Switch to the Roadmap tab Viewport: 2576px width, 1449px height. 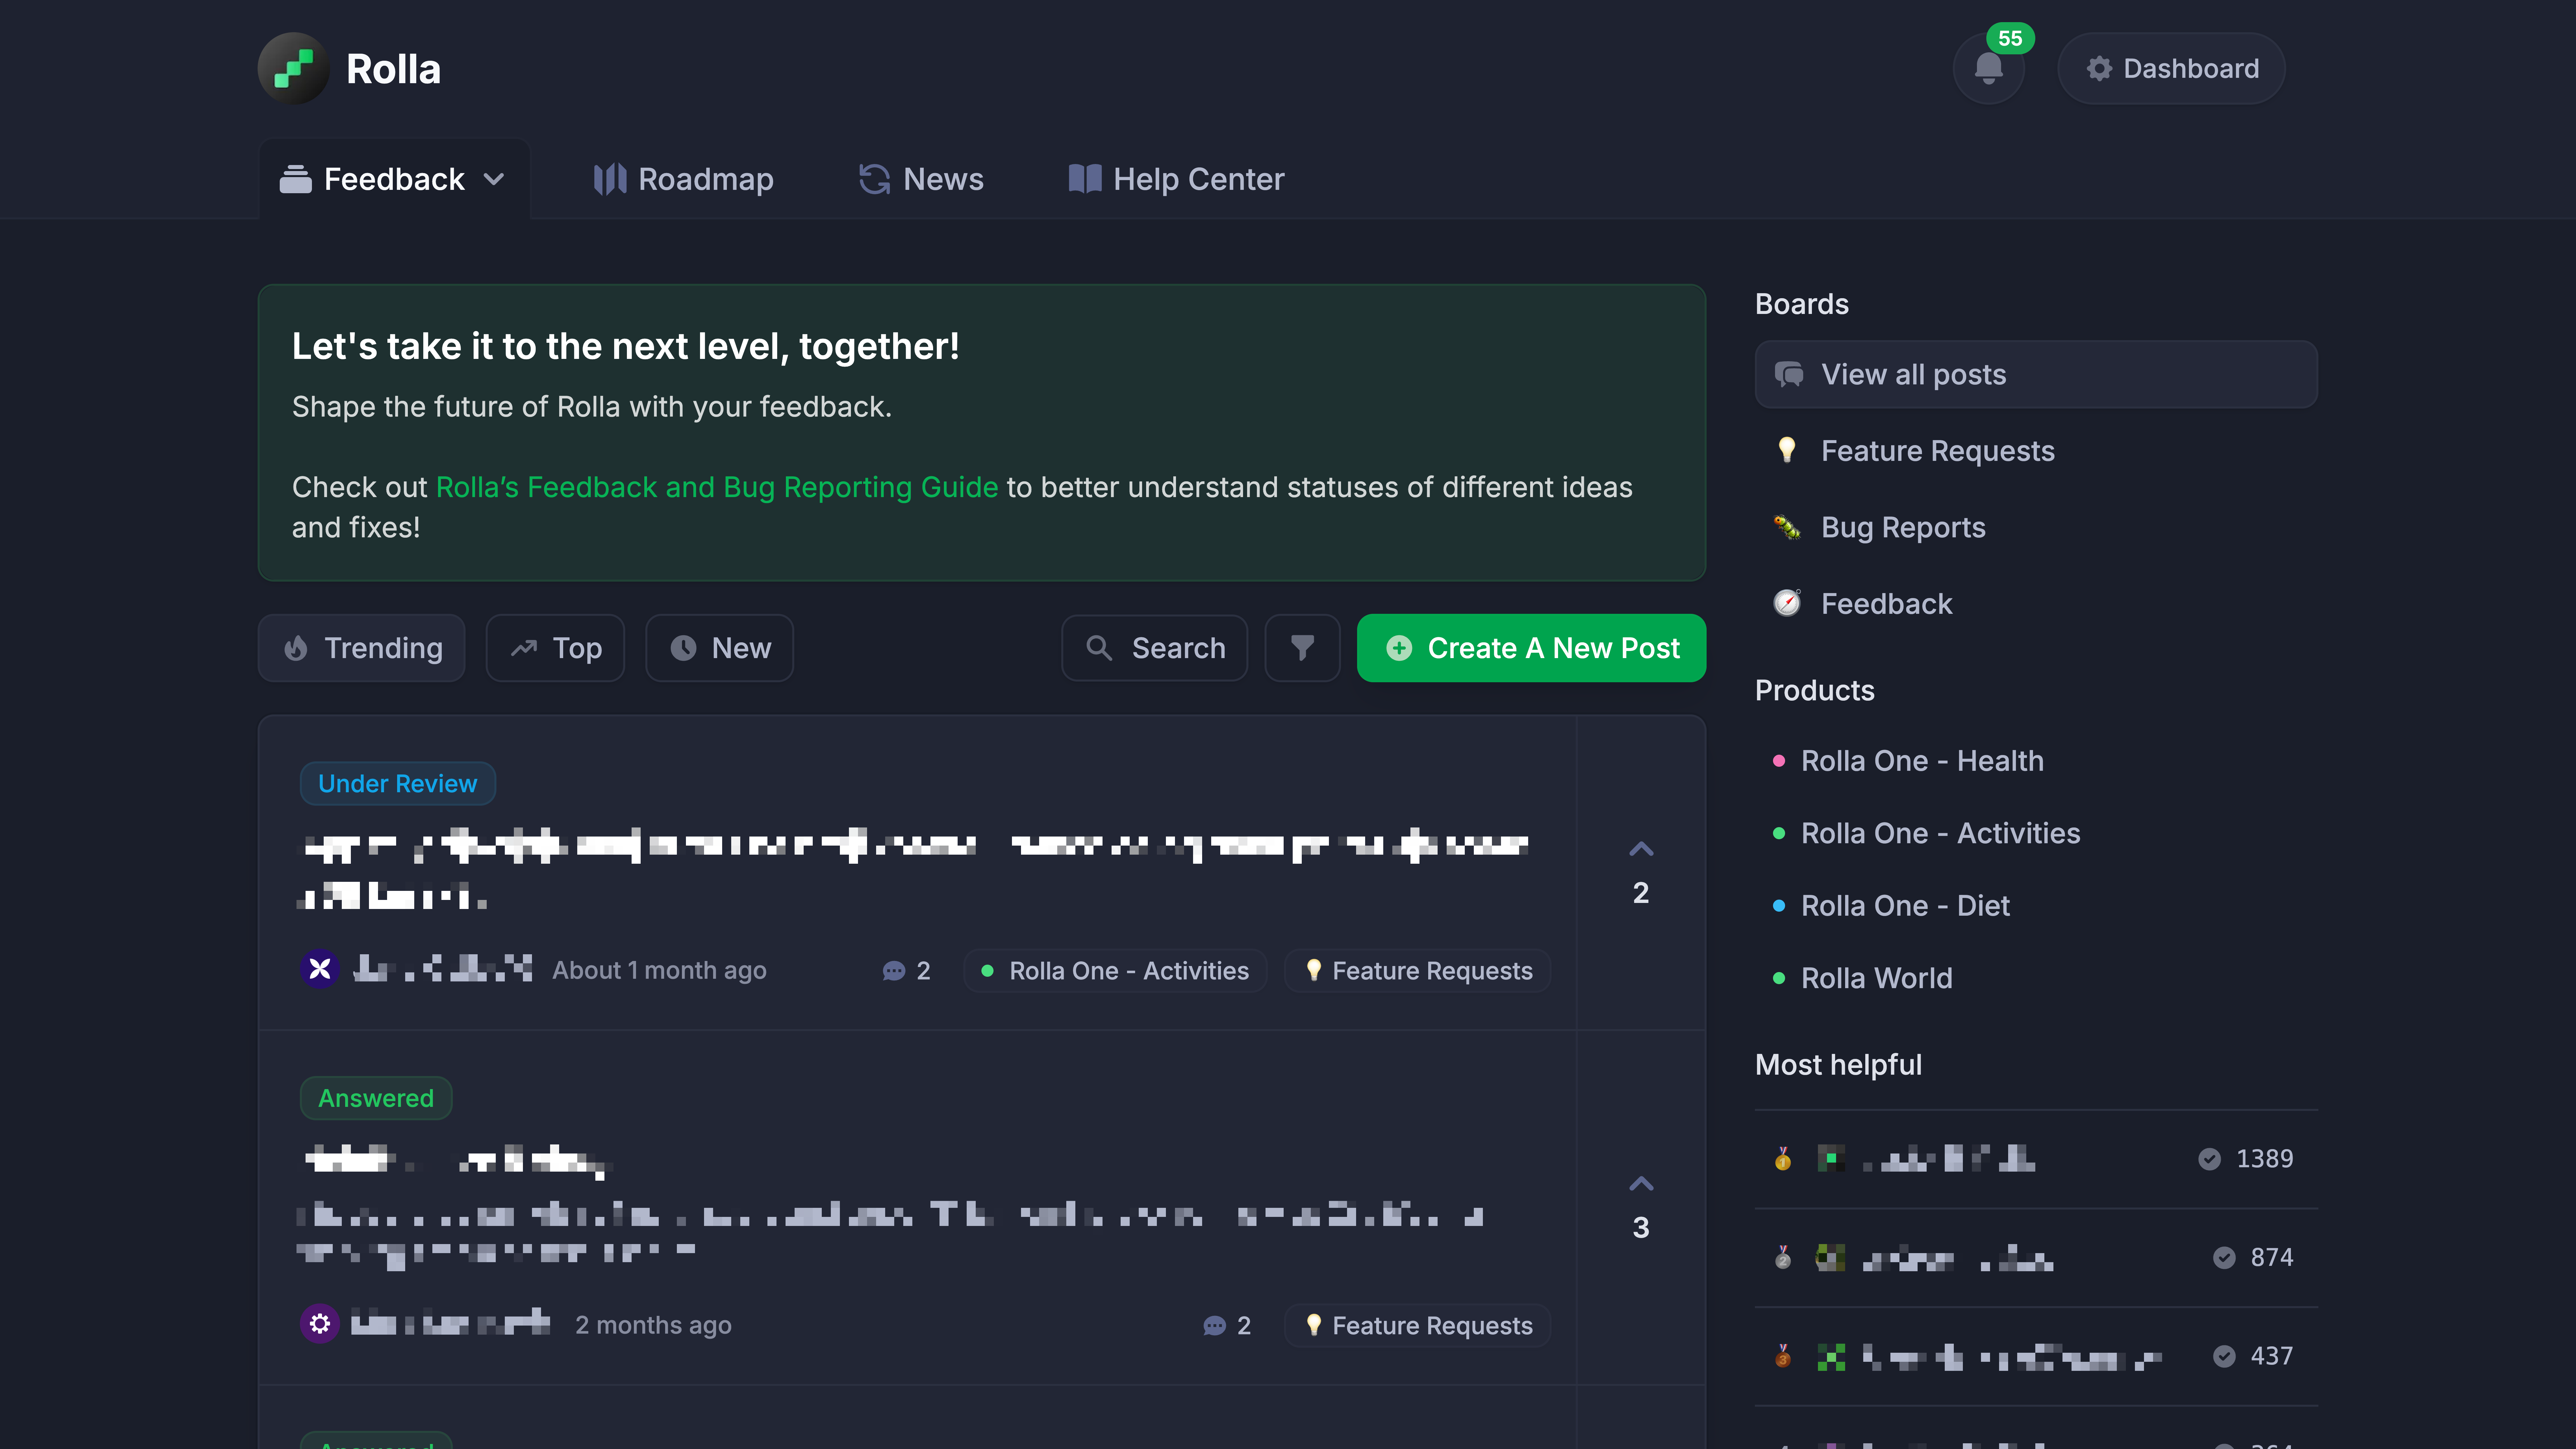[x=684, y=179]
